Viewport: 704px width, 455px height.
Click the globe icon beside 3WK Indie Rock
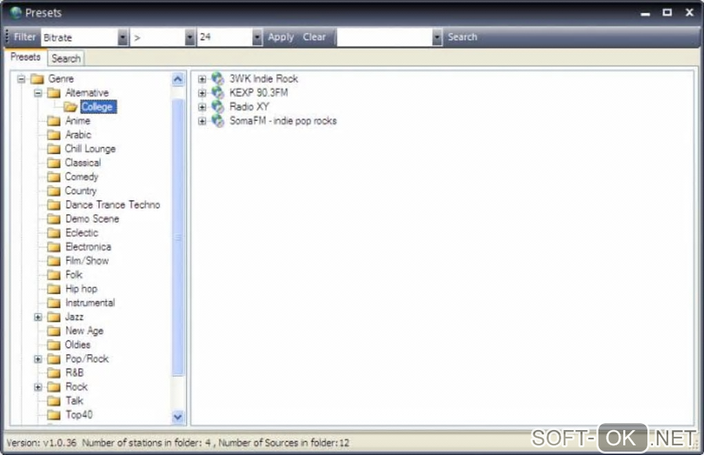[217, 79]
